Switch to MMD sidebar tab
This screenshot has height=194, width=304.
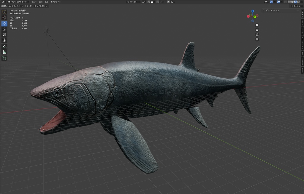[x=302, y=70]
